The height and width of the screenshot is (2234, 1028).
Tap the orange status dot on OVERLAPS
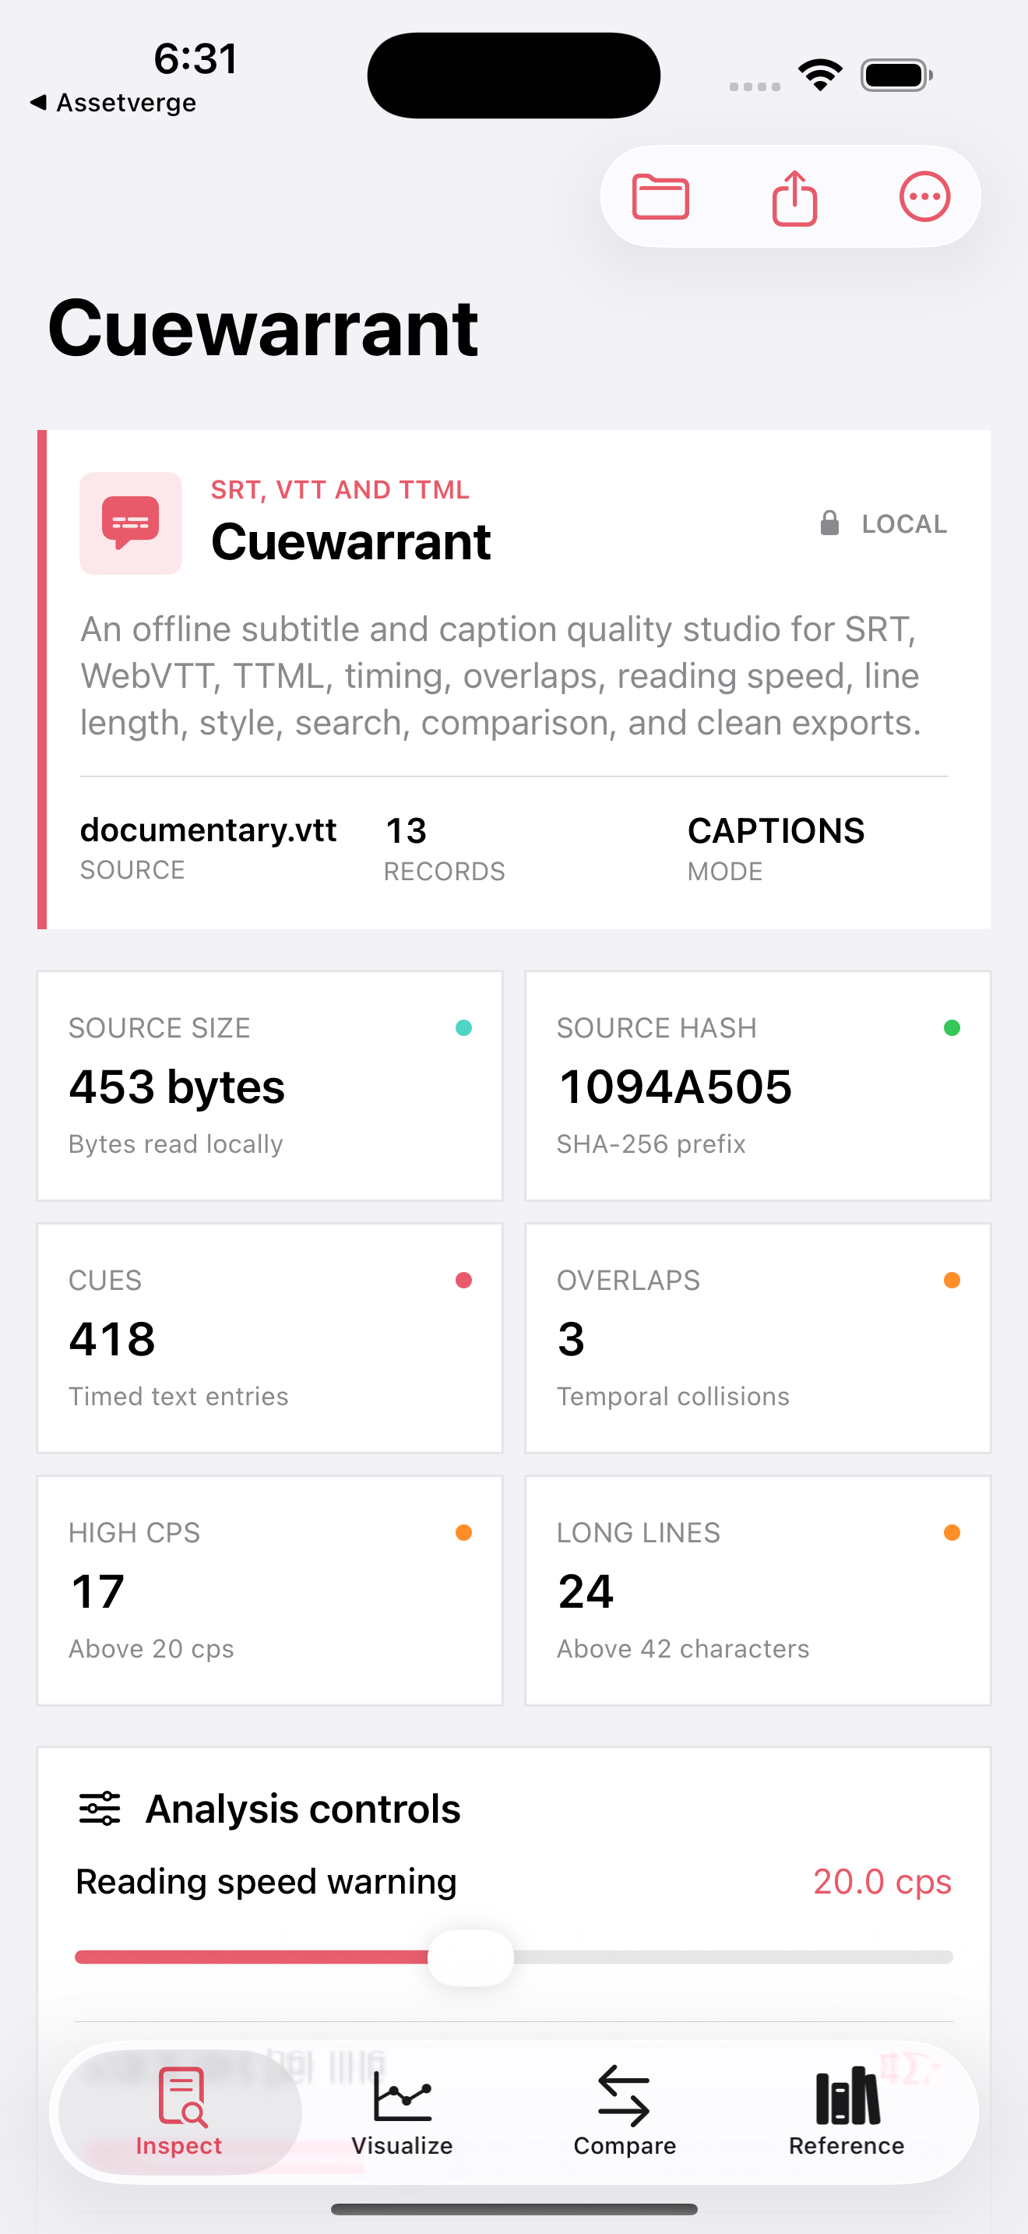(952, 1280)
